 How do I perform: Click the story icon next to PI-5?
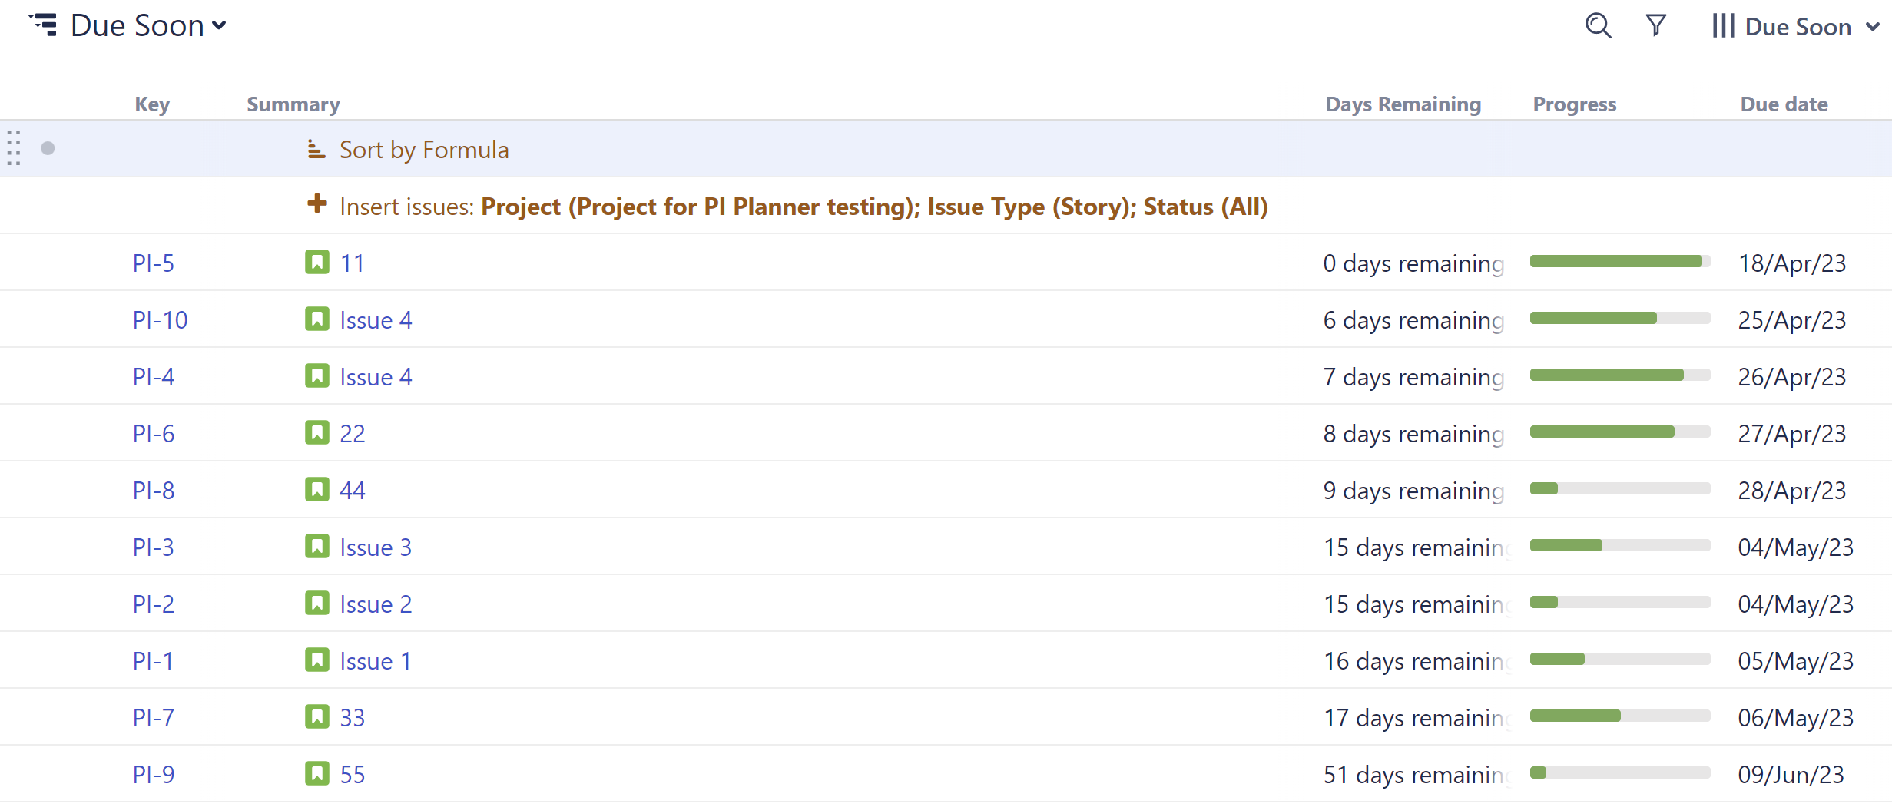coord(316,263)
